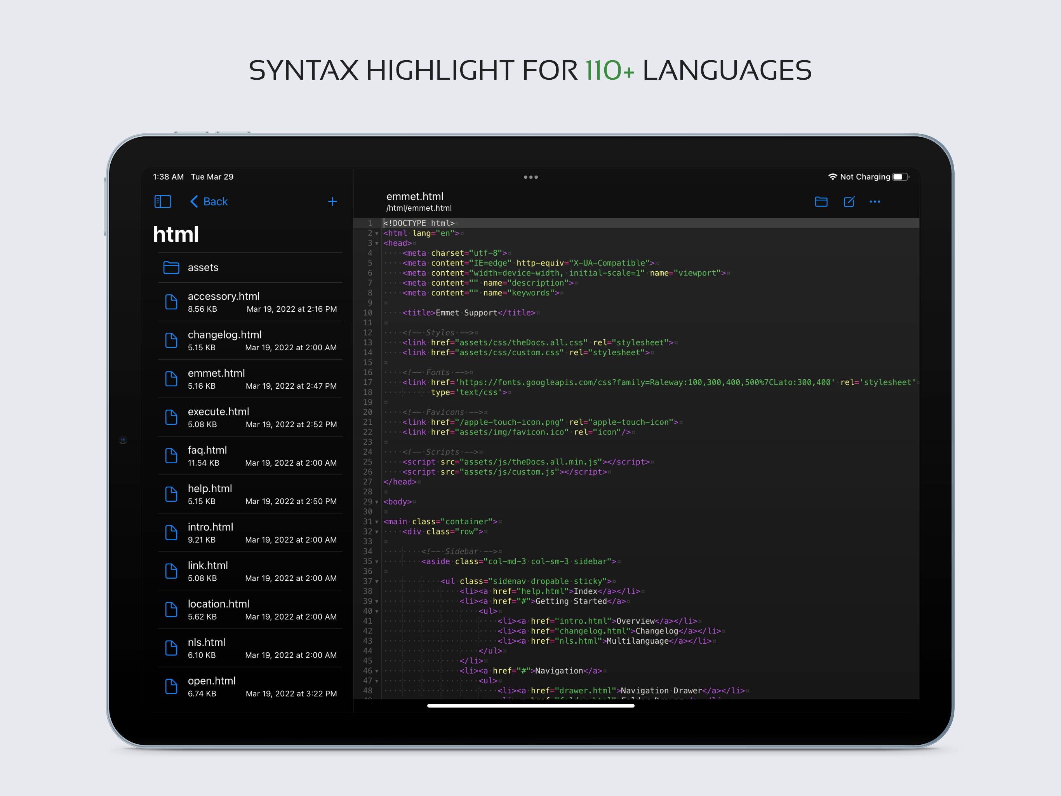
Task: Click line number 10 in the gutter
Action: click(367, 313)
